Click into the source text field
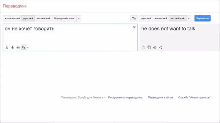Screen dimensions: 220x123 click(70, 37)
